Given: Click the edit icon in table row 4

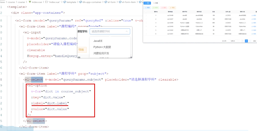Looking at the screenshot, I should 252,27.
